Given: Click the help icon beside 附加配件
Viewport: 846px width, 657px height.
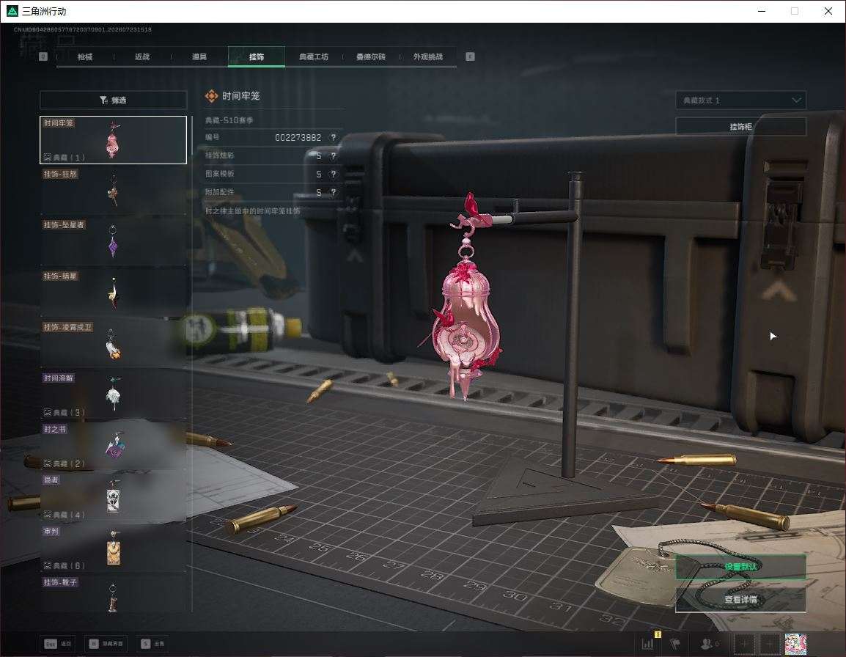Looking at the screenshot, I should 334,192.
